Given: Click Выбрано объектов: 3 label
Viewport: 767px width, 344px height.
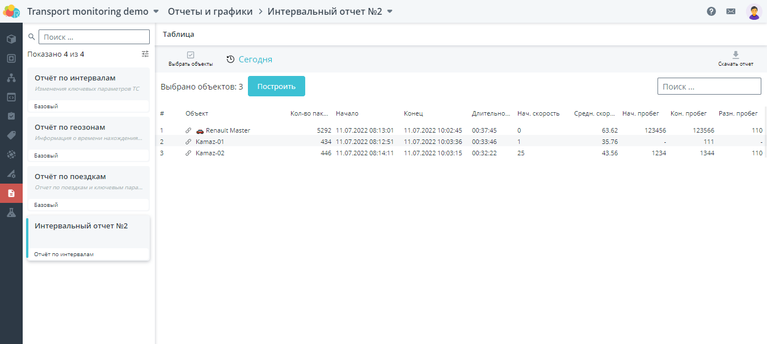Looking at the screenshot, I should tap(202, 87).
